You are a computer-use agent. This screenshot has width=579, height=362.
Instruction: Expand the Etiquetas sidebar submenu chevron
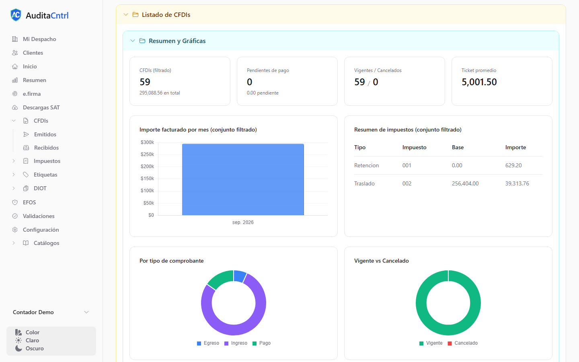tap(14, 175)
